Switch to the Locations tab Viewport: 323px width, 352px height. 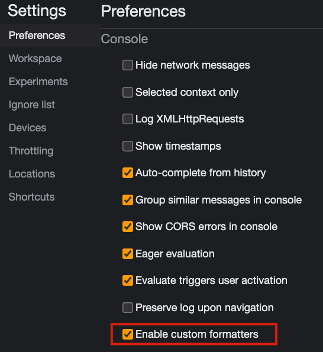(x=32, y=174)
